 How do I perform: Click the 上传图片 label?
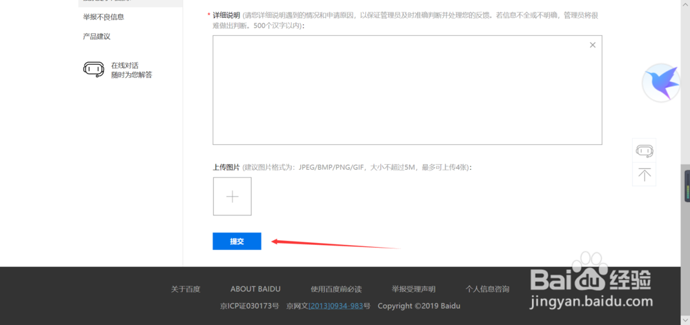(x=226, y=167)
